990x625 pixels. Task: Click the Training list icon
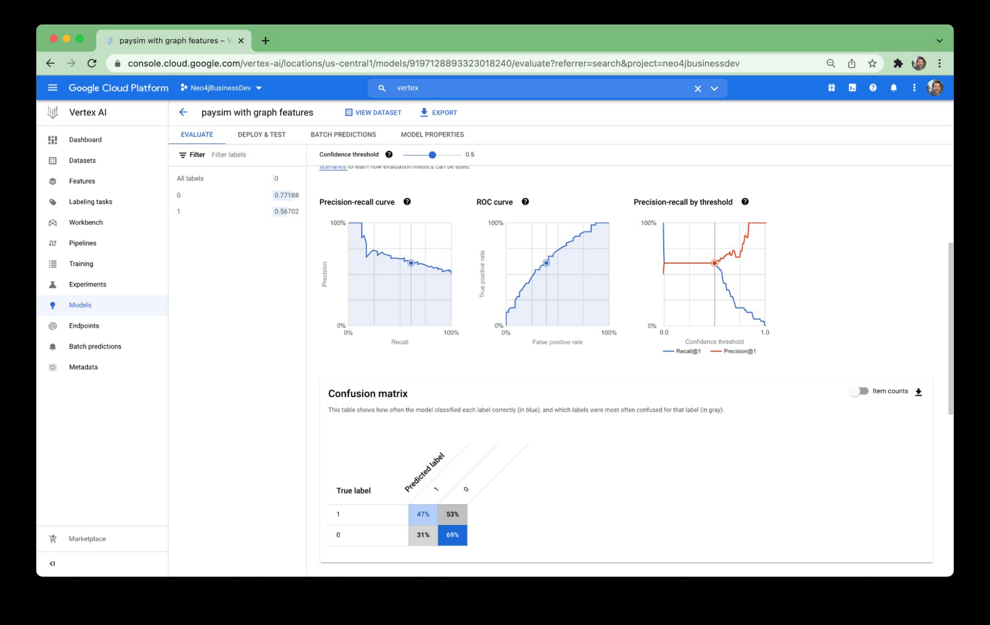52,264
